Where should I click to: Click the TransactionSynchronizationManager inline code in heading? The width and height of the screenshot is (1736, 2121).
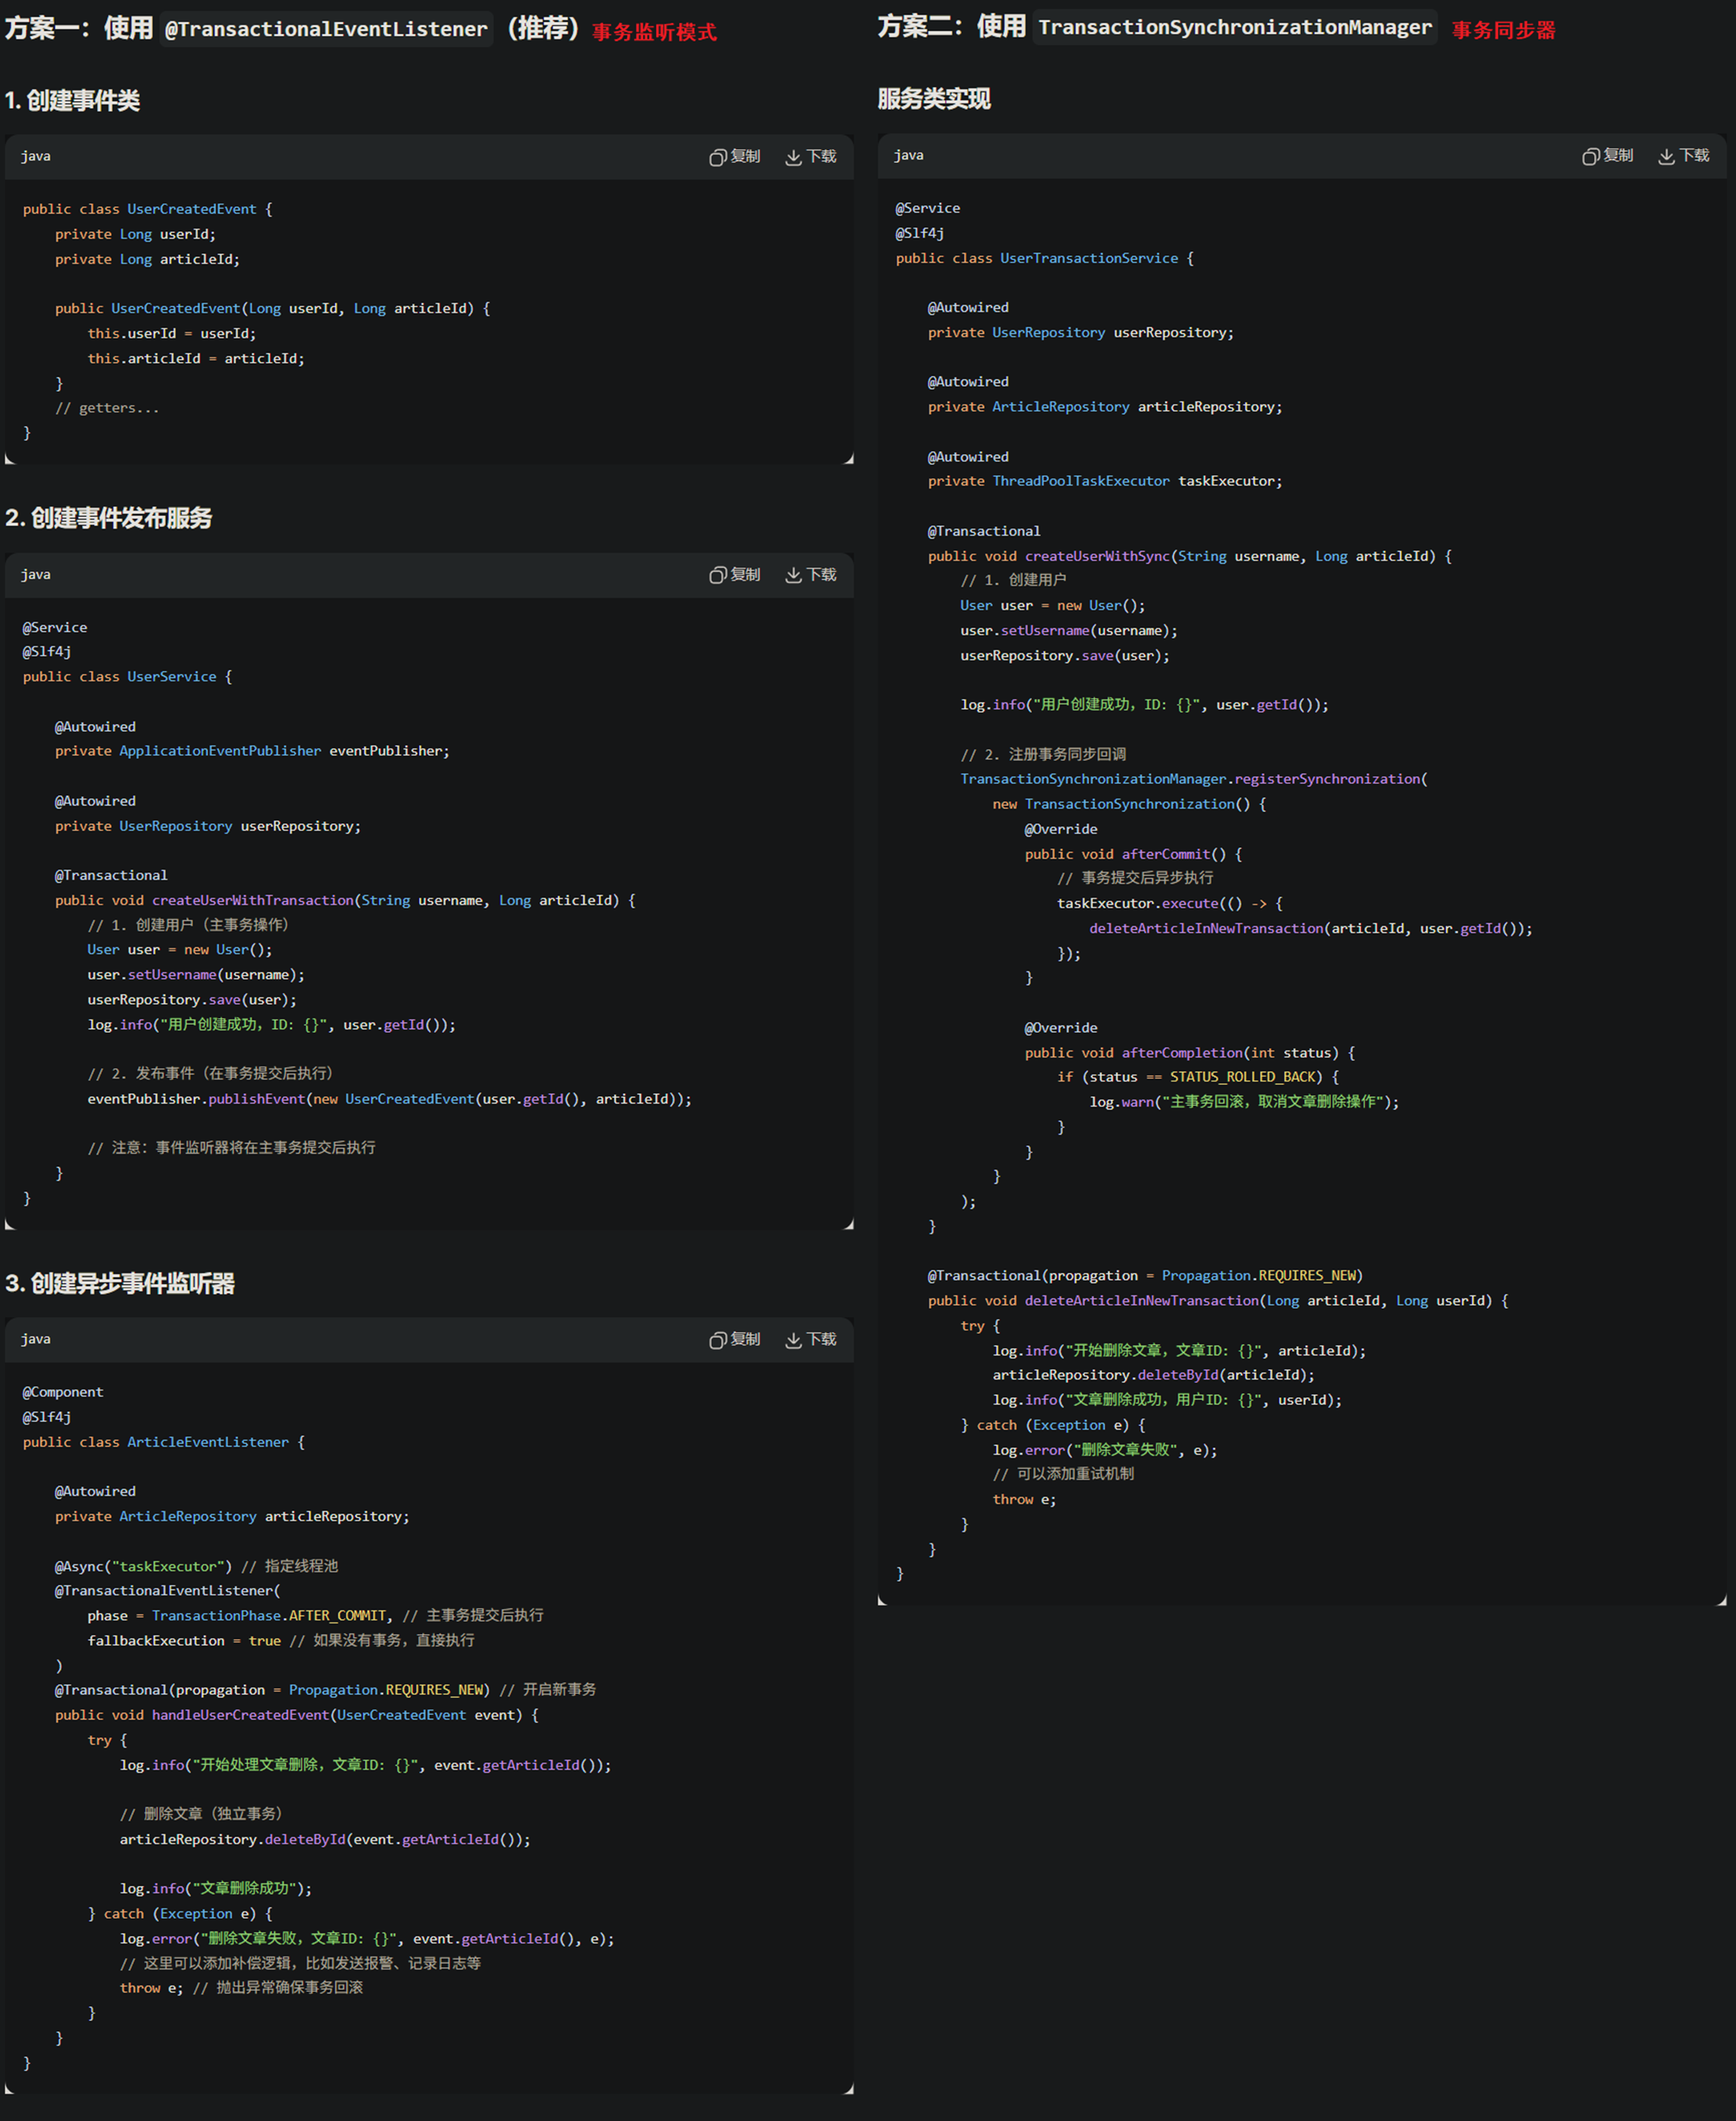tap(1235, 27)
